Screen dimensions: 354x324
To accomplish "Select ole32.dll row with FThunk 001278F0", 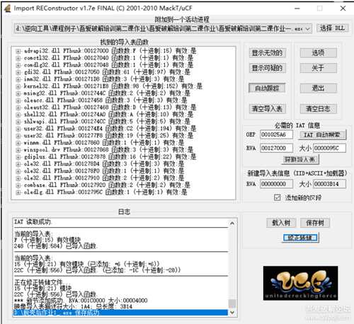I will point(103,171).
